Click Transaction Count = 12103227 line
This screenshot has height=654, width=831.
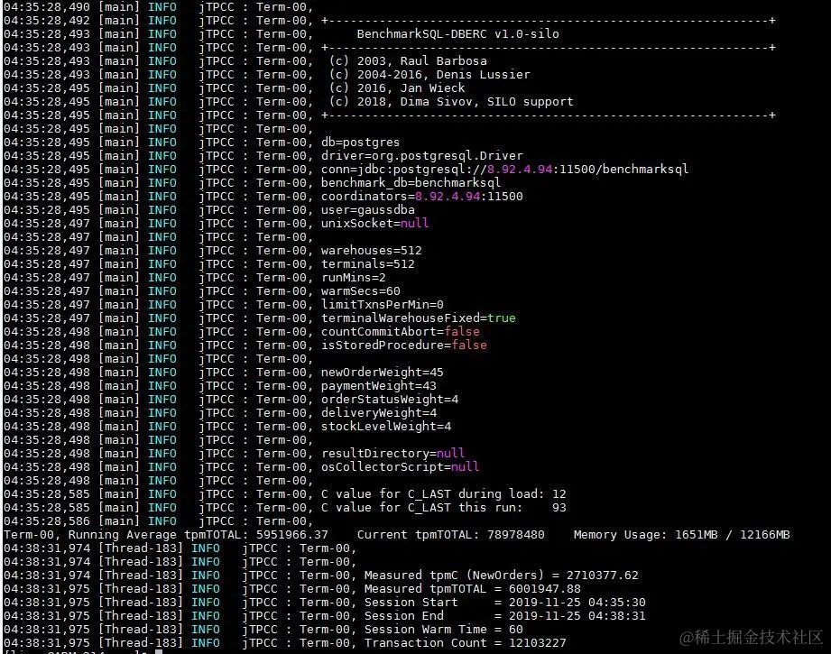click(x=466, y=643)
